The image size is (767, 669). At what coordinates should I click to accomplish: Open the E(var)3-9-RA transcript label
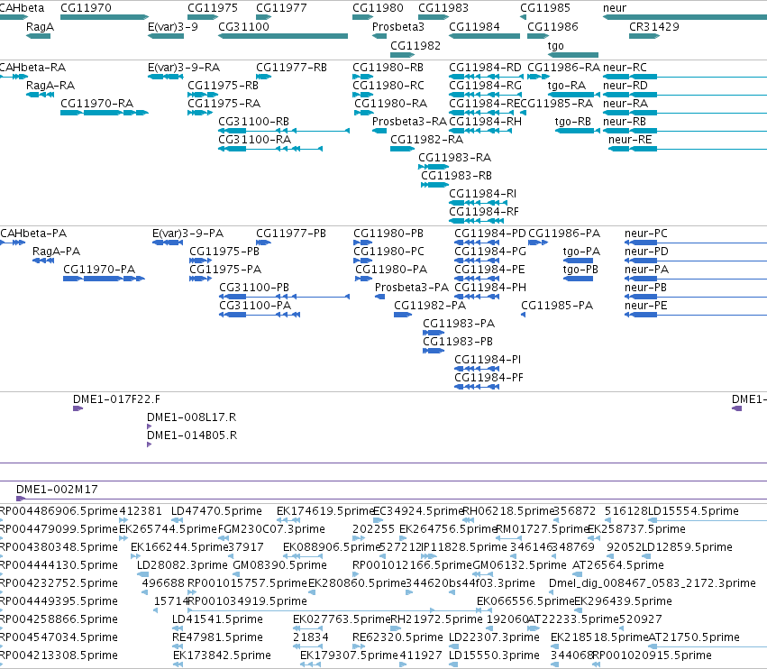point(184,68)
